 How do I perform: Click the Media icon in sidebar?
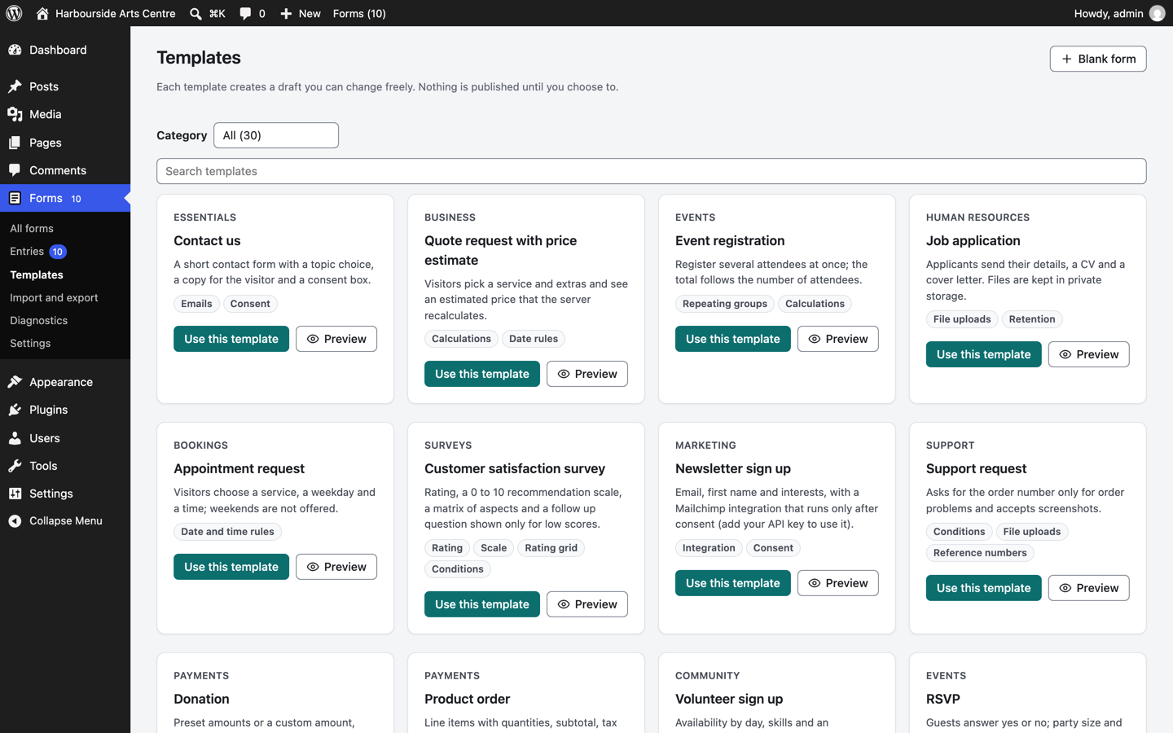click(15, 114)
